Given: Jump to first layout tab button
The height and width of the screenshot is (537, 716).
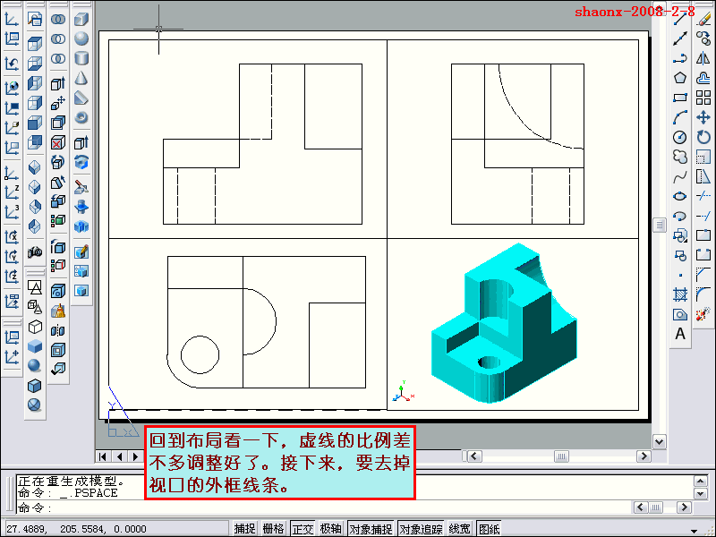Looking at the screenshot, I should (x=103, y=456).
